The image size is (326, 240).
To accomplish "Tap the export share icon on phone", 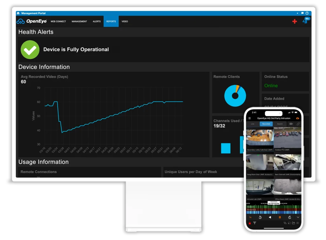I will pos(293,223).
